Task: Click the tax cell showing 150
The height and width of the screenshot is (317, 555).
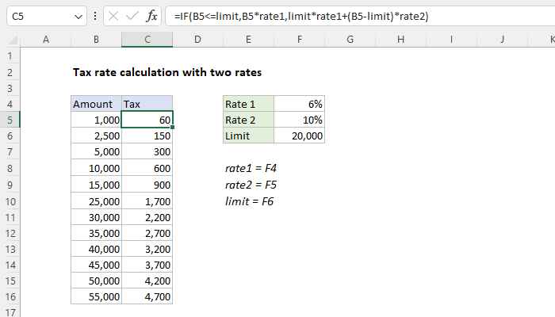Action: tap(147, 136)
